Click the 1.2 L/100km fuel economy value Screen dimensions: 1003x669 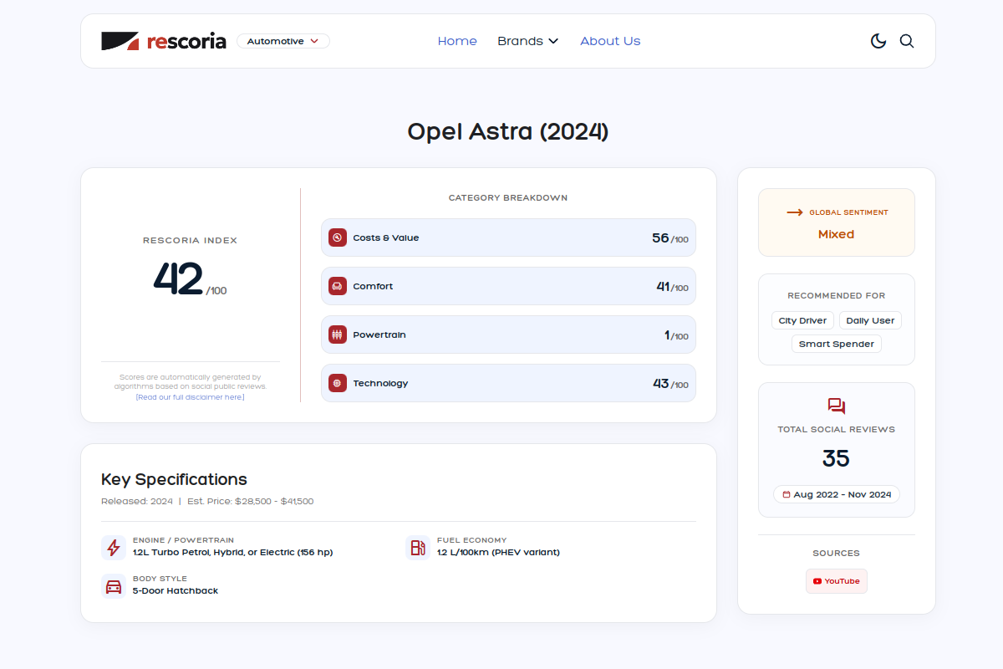point(498,552)
